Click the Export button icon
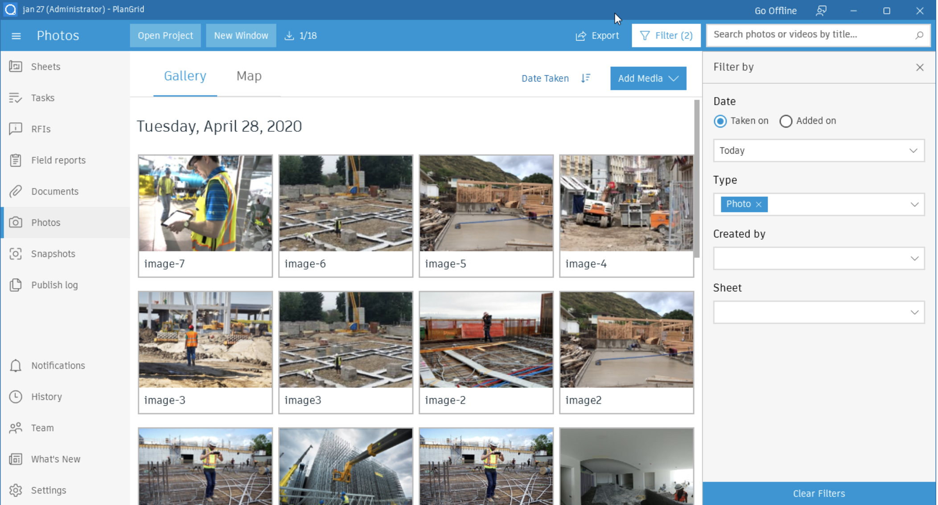Image resolution: width=938 pixels, height=505 pixels. pyautogui.click(x=580, y=36)
